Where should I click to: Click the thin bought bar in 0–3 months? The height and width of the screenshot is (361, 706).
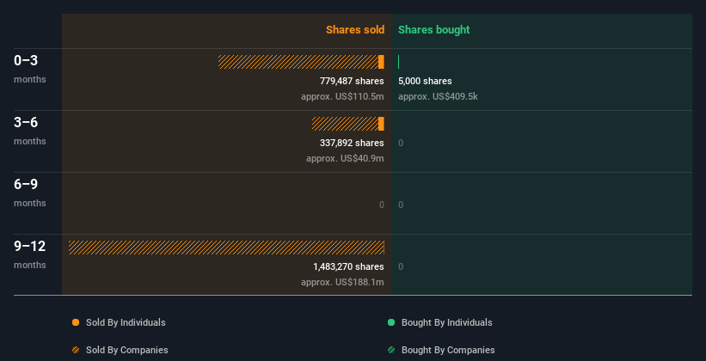coord(399,62)
